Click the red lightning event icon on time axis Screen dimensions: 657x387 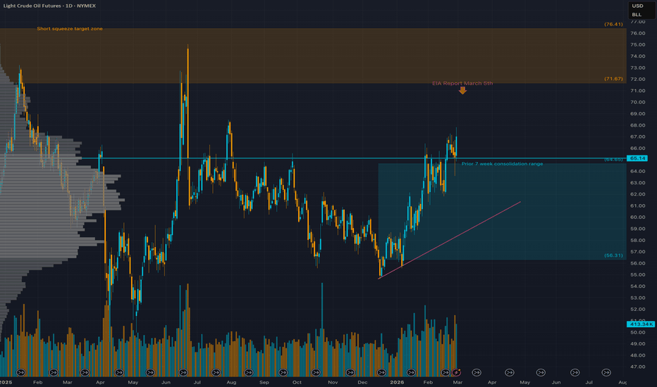tap(457, 371)
